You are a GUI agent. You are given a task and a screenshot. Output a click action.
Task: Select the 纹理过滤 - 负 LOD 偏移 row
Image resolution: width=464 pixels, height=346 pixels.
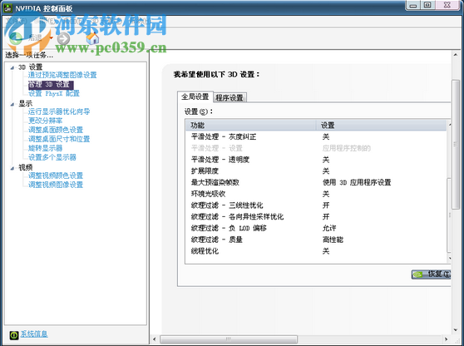316,228
